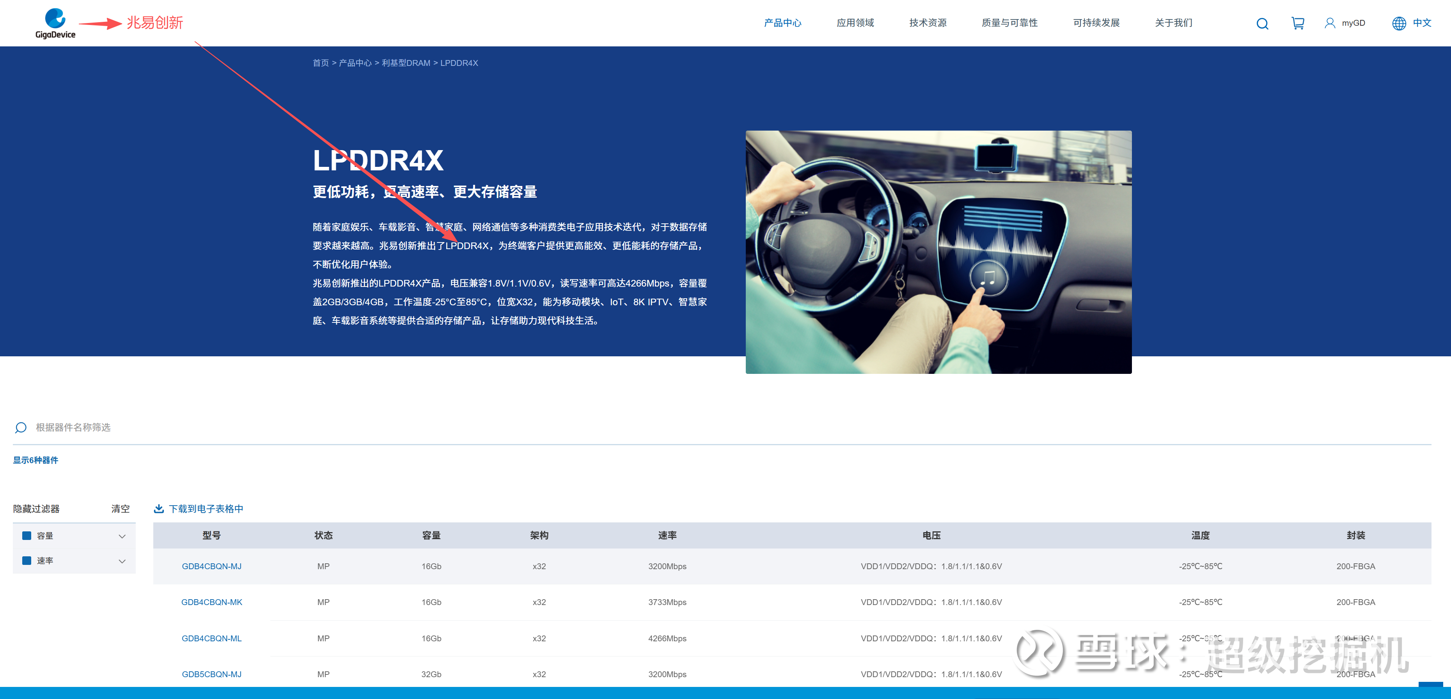Open the 技术资源 menu
Screen dimensions: 1451x699
927,23
